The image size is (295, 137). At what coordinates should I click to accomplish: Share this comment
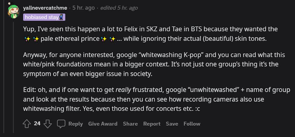coord(130,124)
